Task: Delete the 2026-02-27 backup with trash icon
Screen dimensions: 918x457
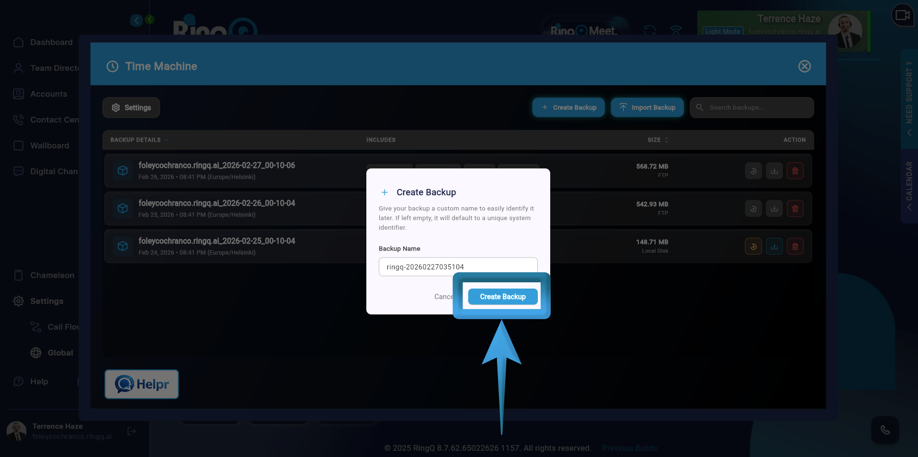Action: click(x=795, y=170)
